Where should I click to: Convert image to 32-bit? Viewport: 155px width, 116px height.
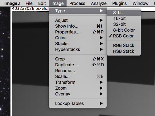pos(124,24)
